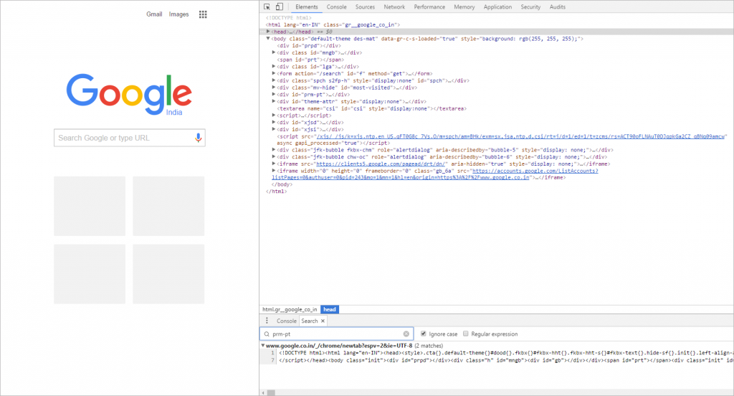Click the Google logo

(129, 92)
